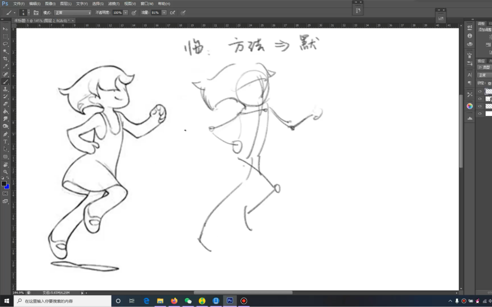Enable airbrush mode button
This screenshot has width=492, height=307.
173,13
